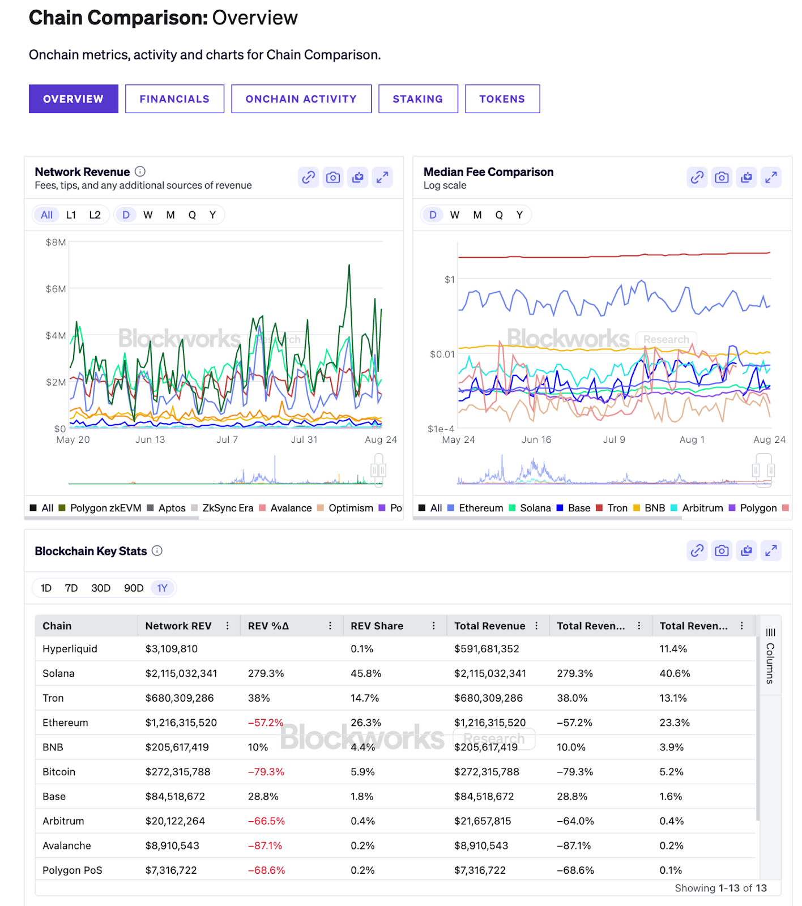Click the Solana row in stats table

tap(58, 673)
